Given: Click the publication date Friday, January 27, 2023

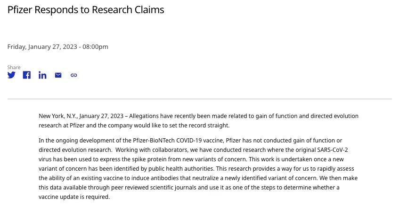Looking at the screenshot, I should click(58, 47).
